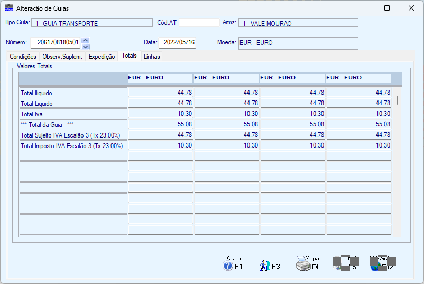424x284 pixels.
Task: Click the greyed Email F5 icon
Action: tap(346, 263)
